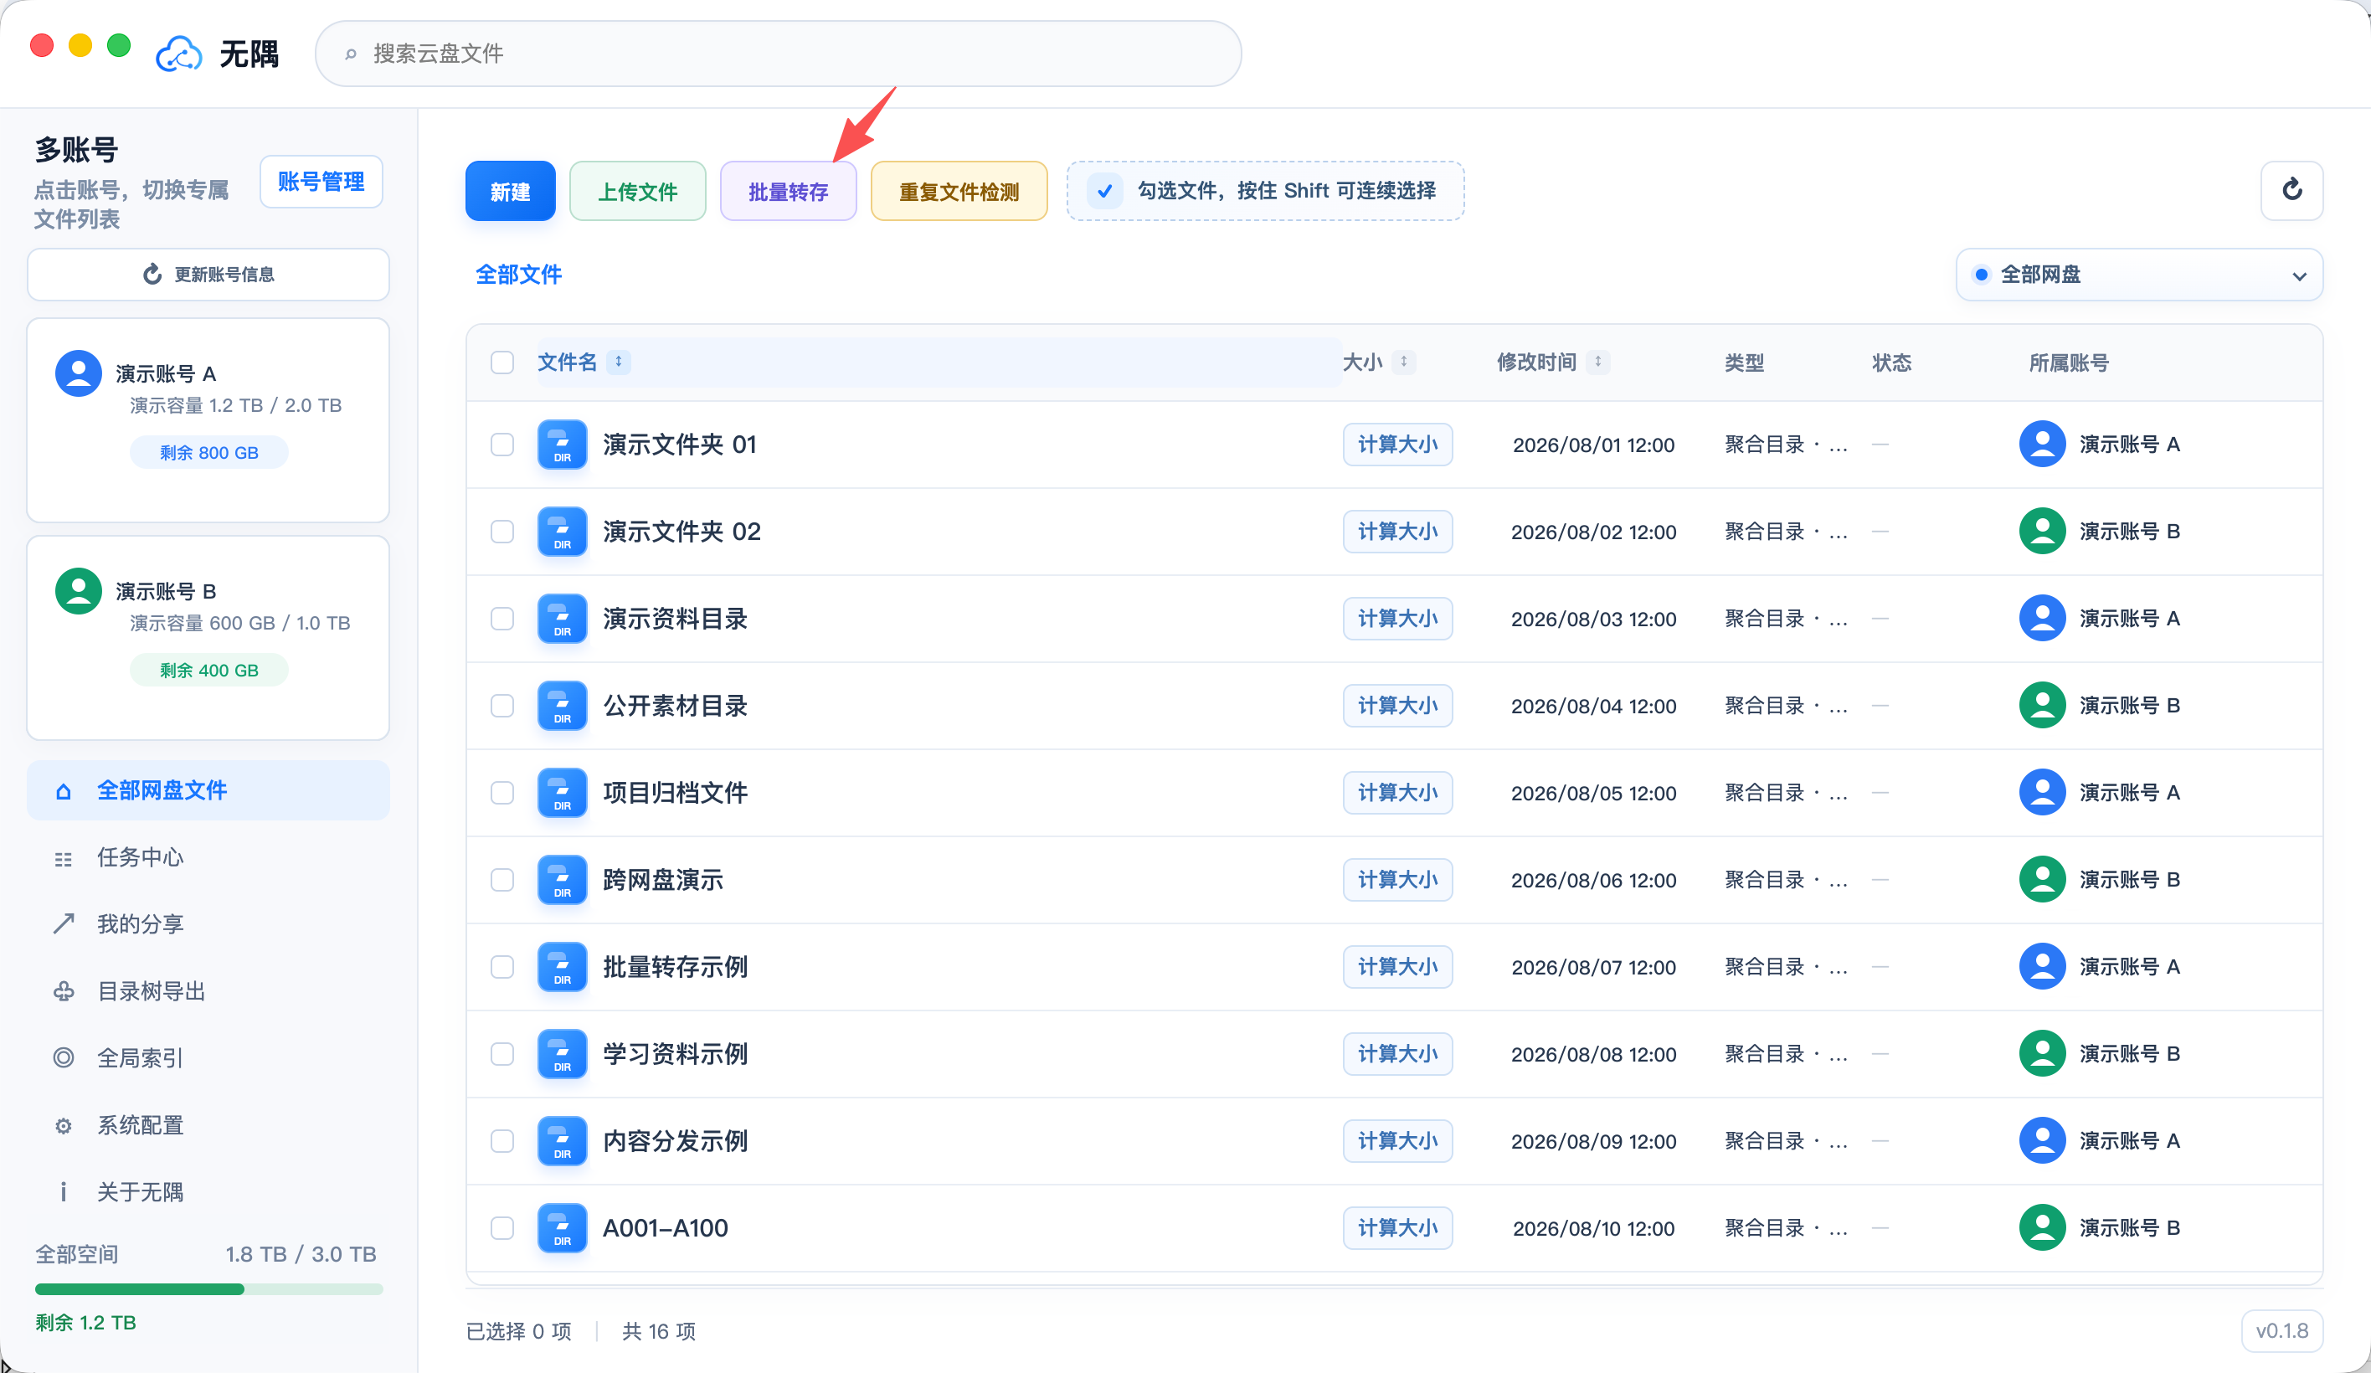This screenshot has height=1373, width=2371.
Task: Click the DIR icon of 批量转存示例
Action: coord(562,966)
